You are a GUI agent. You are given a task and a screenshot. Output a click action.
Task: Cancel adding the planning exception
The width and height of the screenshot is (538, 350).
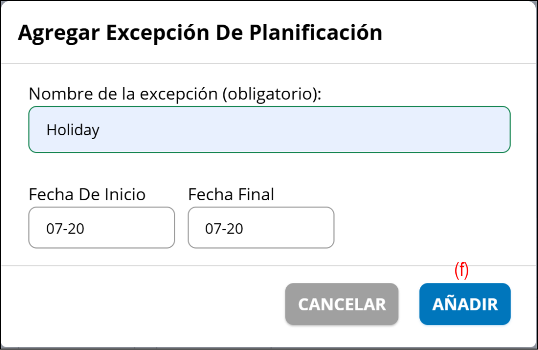pyautogui.click(x=341, y=304)
